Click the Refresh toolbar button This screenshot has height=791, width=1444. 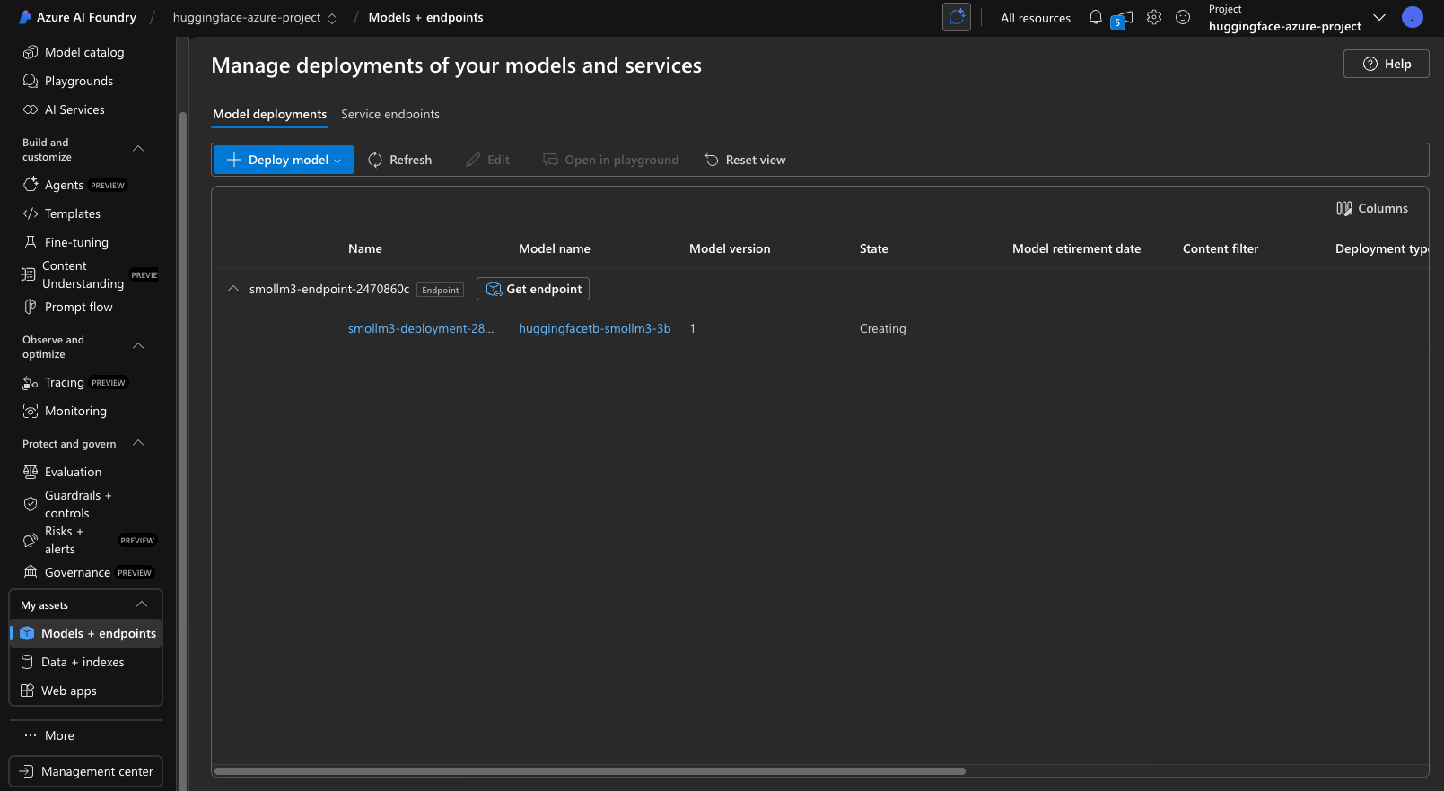click(x=400, y=160)
